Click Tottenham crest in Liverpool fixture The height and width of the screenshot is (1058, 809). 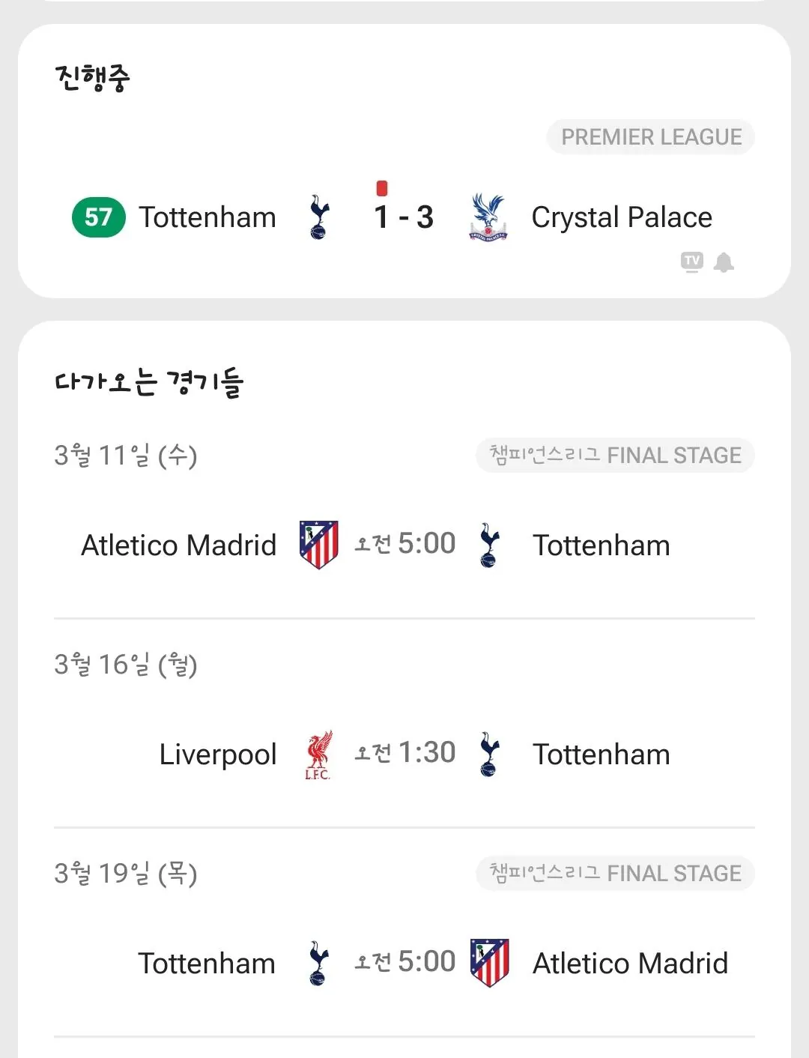click(489, 755)
